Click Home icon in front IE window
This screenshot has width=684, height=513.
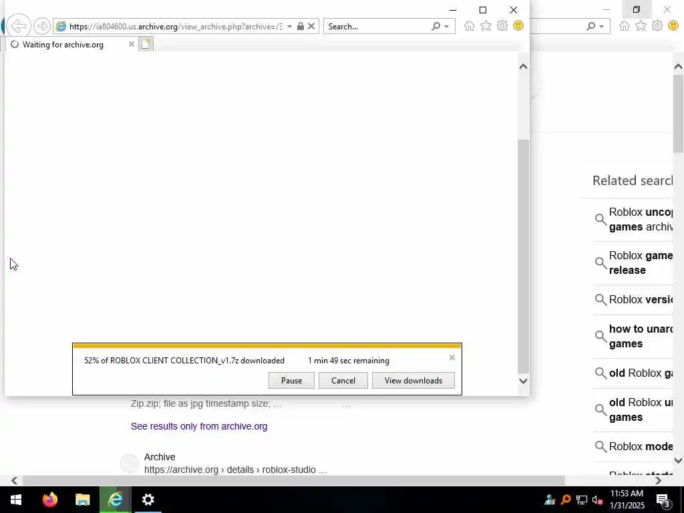470,26
